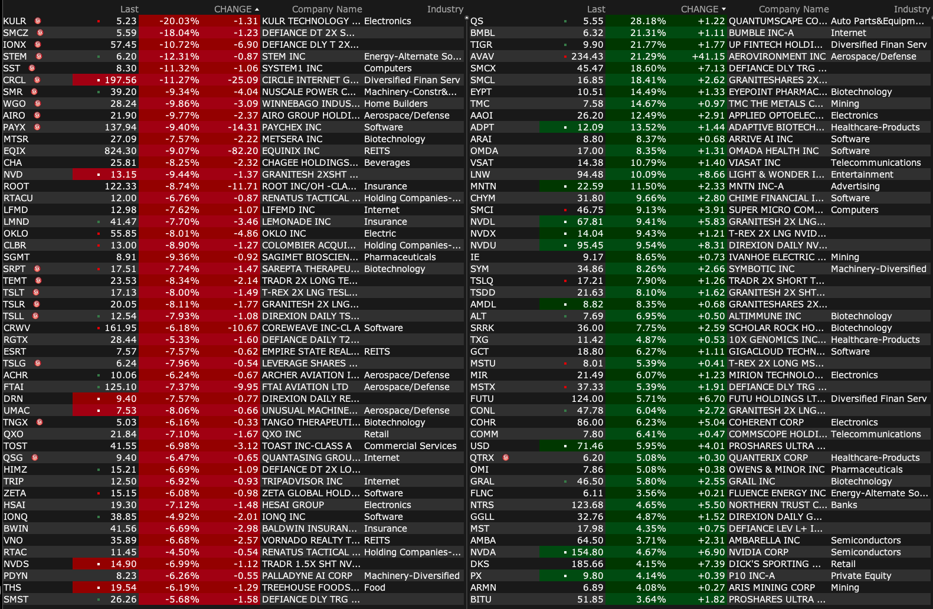This screenshot has height=609, width=933.
Task: Click the red icon next to TSLG
Action: coord(38,364)
